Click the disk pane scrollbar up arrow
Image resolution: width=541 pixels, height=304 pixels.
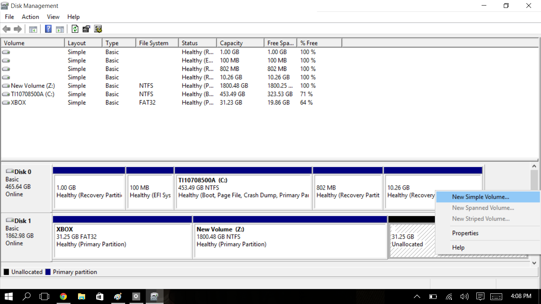click(534, 167)
